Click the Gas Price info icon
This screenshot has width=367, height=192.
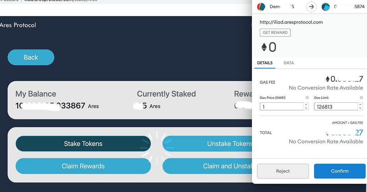[307, 98]
